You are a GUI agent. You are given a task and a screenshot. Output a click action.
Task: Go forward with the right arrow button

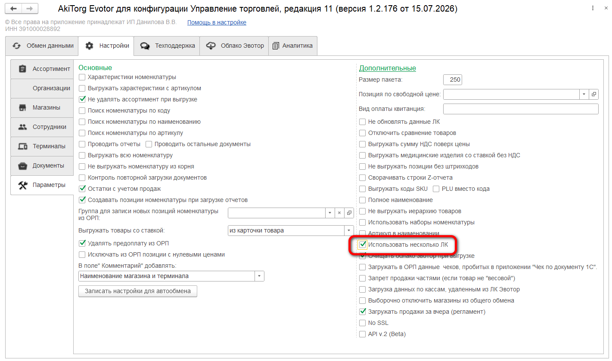click(29, 9)
